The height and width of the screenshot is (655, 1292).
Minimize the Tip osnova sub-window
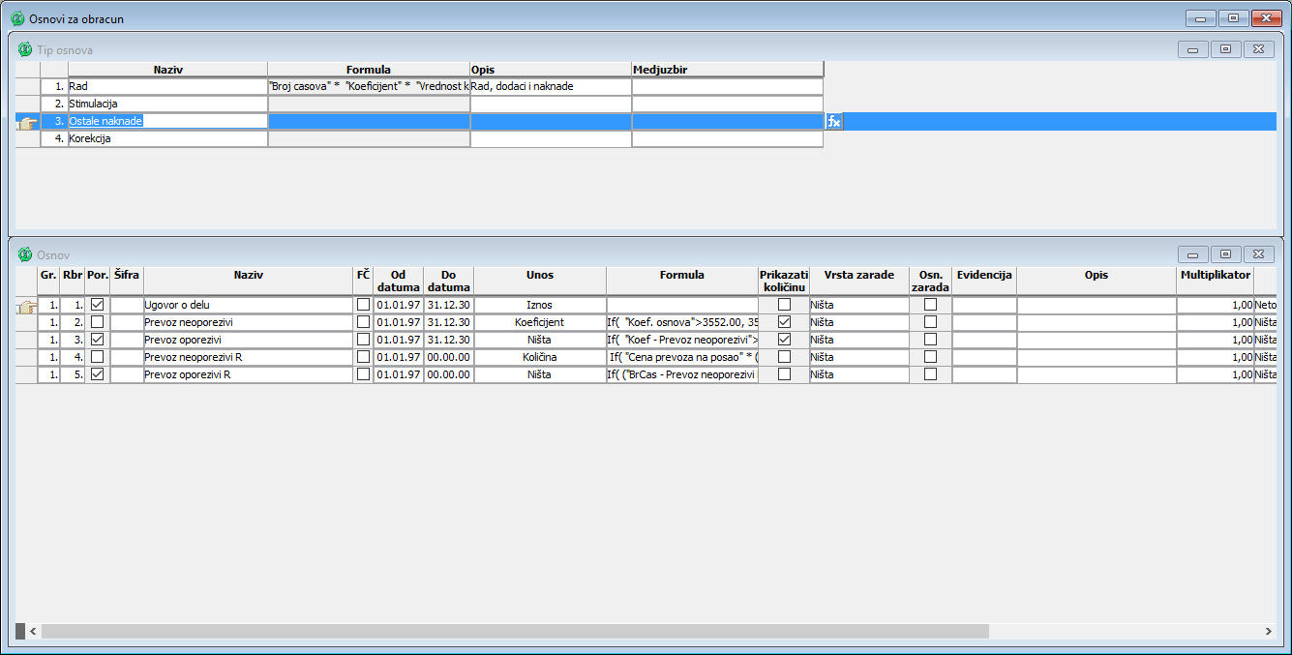1192,49
